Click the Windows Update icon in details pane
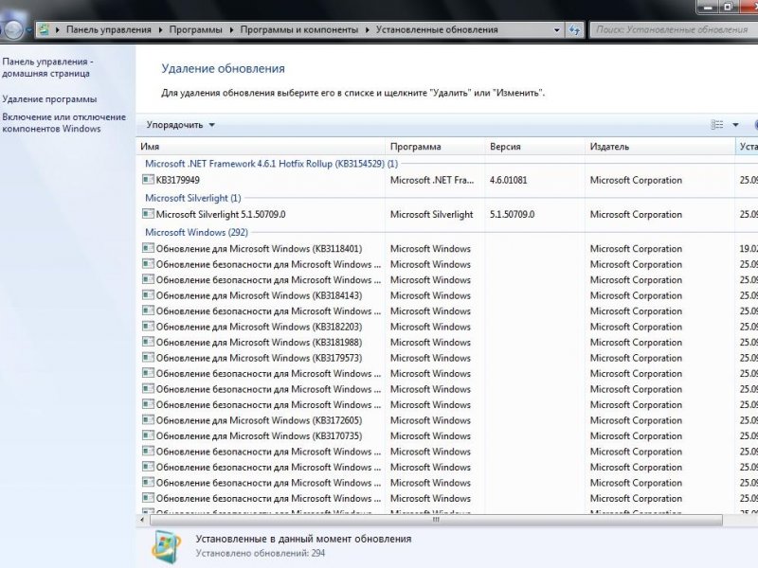Viewport: 758px width, 568px height. pos(166,546)
